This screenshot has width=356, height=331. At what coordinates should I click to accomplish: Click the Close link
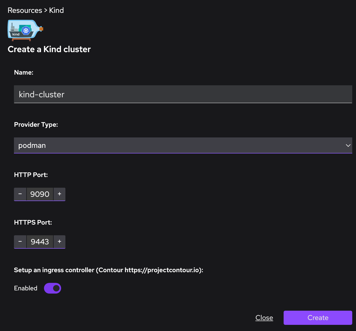264,318
